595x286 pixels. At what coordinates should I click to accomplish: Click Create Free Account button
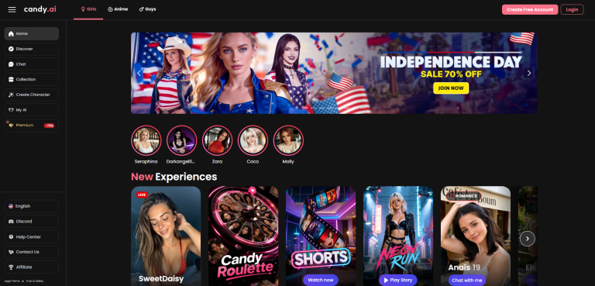[530, 9]
